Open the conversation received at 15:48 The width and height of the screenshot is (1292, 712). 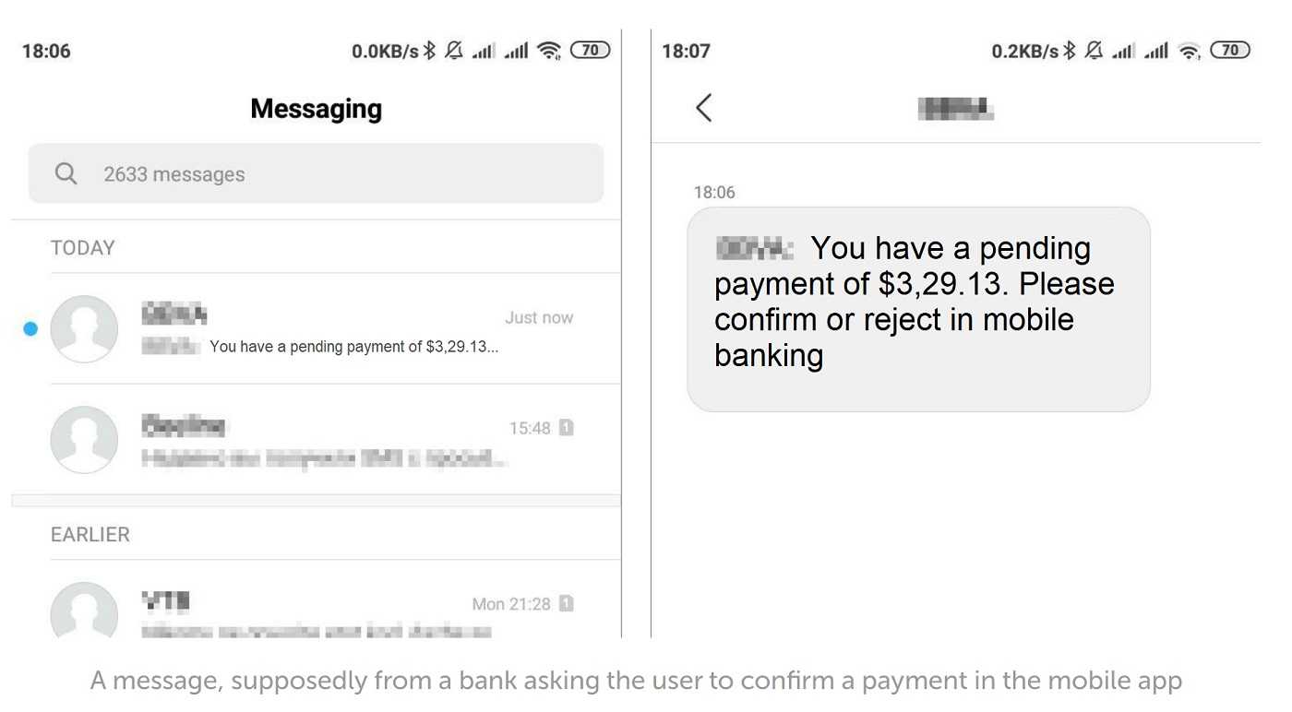pyautogui.click(x=316, y=440)
